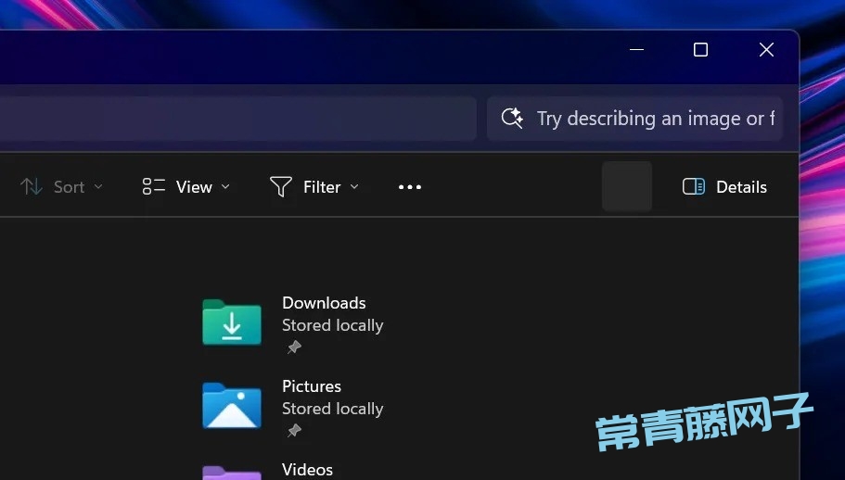Click the pin icon under Pictures
This screenshot has width=845, height=480.
pos(294,431)
